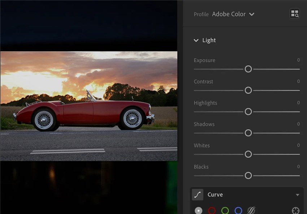Screen dimensions: 307x214
Task: Click the Shadows slider handle
Action: coord(248,133)
